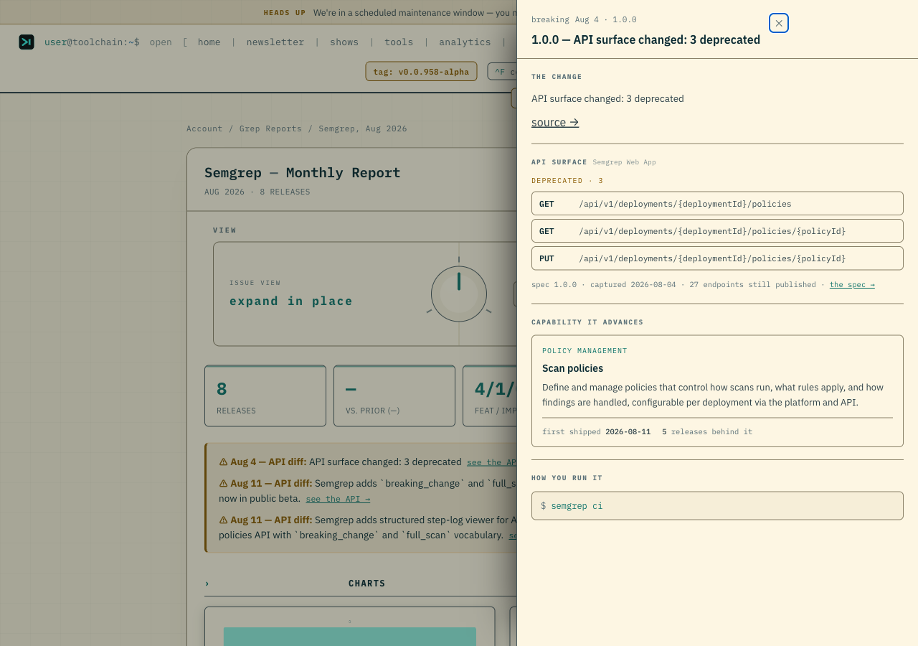Open the Scan policies capability card
The image size is (918, 646).
click(717, 390)
